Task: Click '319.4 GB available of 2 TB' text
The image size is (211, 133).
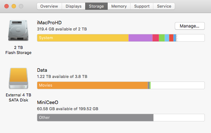Action: 62,29
